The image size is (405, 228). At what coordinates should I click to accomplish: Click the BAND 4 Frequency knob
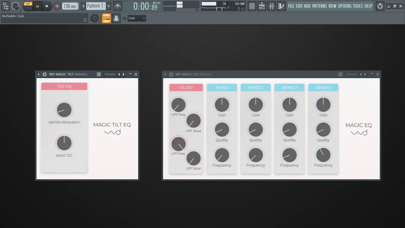(x=323, y=155)
